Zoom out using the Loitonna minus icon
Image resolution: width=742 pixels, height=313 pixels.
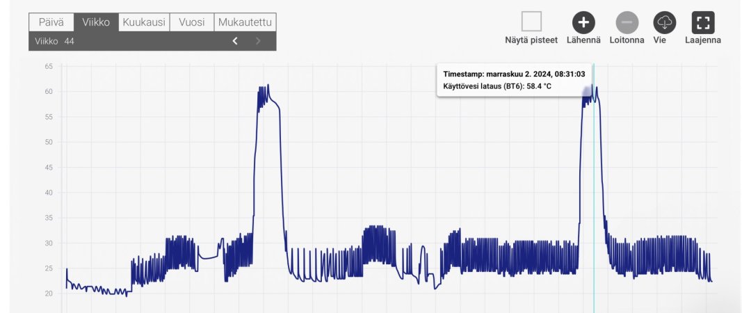tap(627, 22)
